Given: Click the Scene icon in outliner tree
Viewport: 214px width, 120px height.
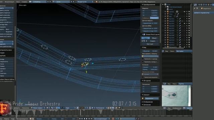Looking at the screenshot, I should tap(165, 4).
